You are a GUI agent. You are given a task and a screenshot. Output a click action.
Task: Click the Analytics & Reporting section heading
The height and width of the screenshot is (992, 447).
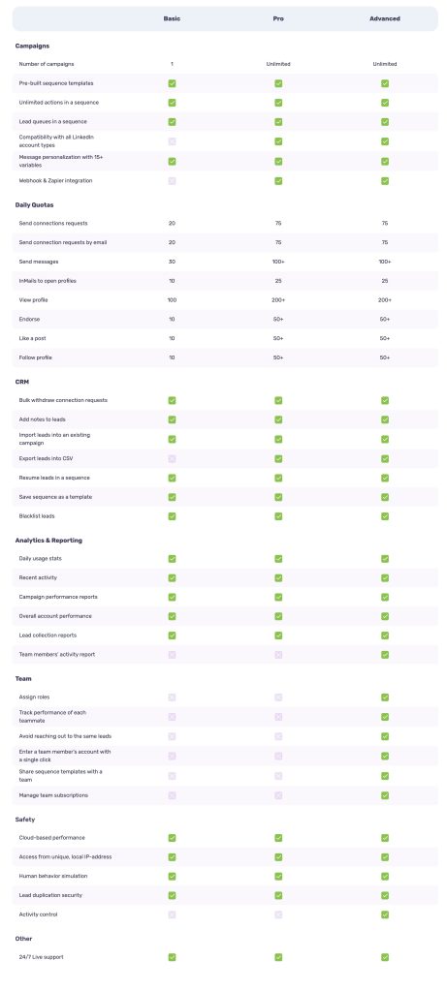pyautogui.click(x=48, y=541)
